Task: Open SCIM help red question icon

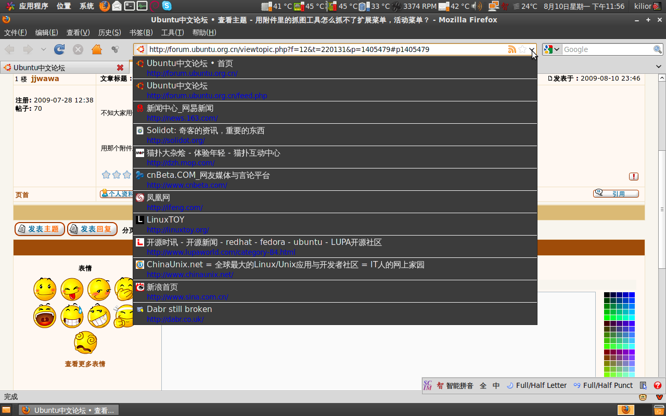Action: (x=658, y=385)
